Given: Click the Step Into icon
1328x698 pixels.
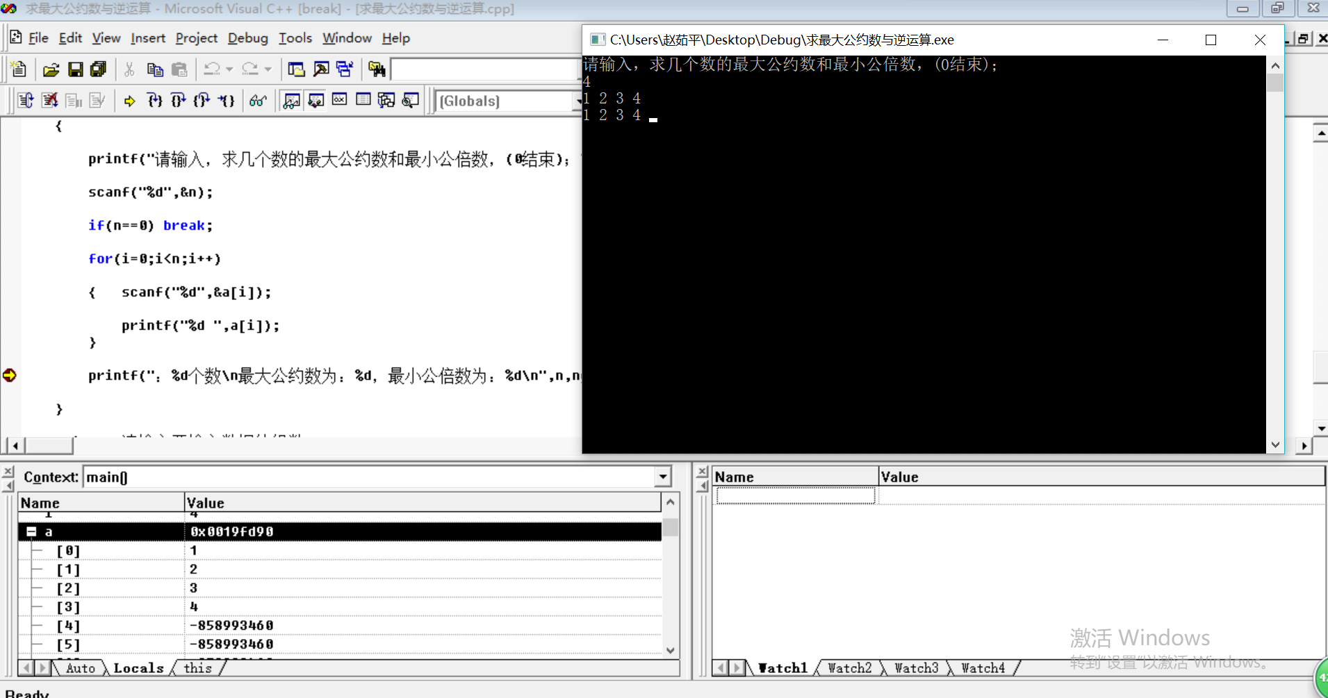Looking at the screenshot, I should point(154,101).
